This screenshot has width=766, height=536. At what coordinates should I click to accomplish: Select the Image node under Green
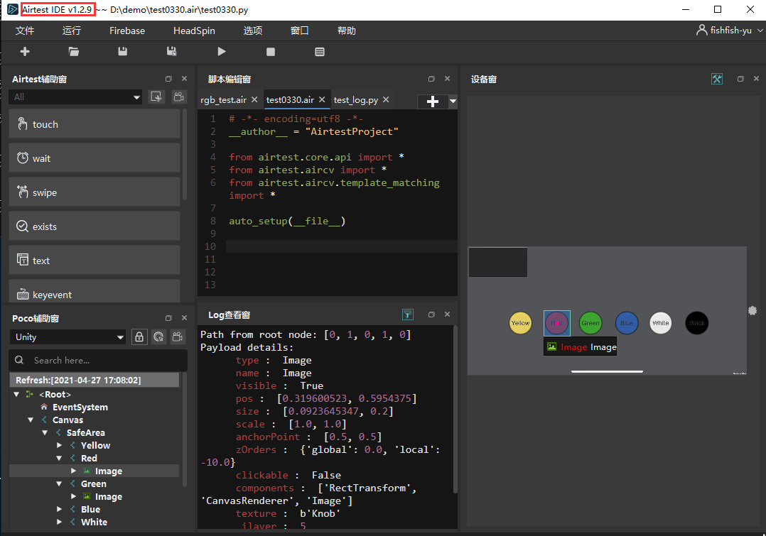click(x=109, y=496)
